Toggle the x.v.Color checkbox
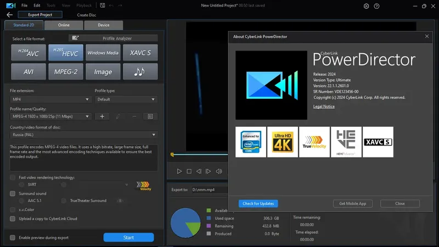 point(13,210)
